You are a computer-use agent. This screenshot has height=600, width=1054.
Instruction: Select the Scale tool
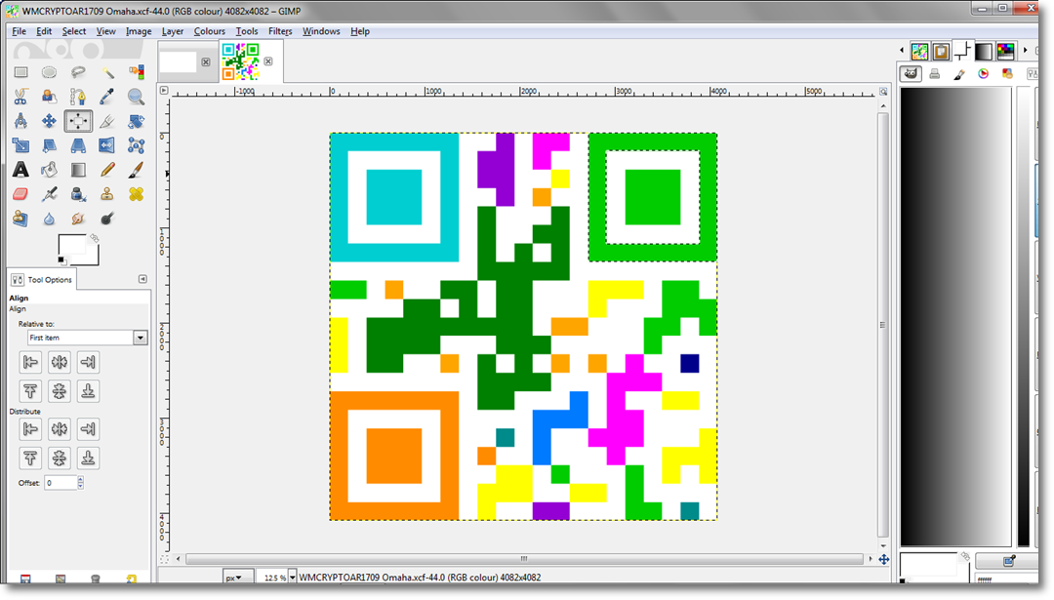(x=20, y=145)
